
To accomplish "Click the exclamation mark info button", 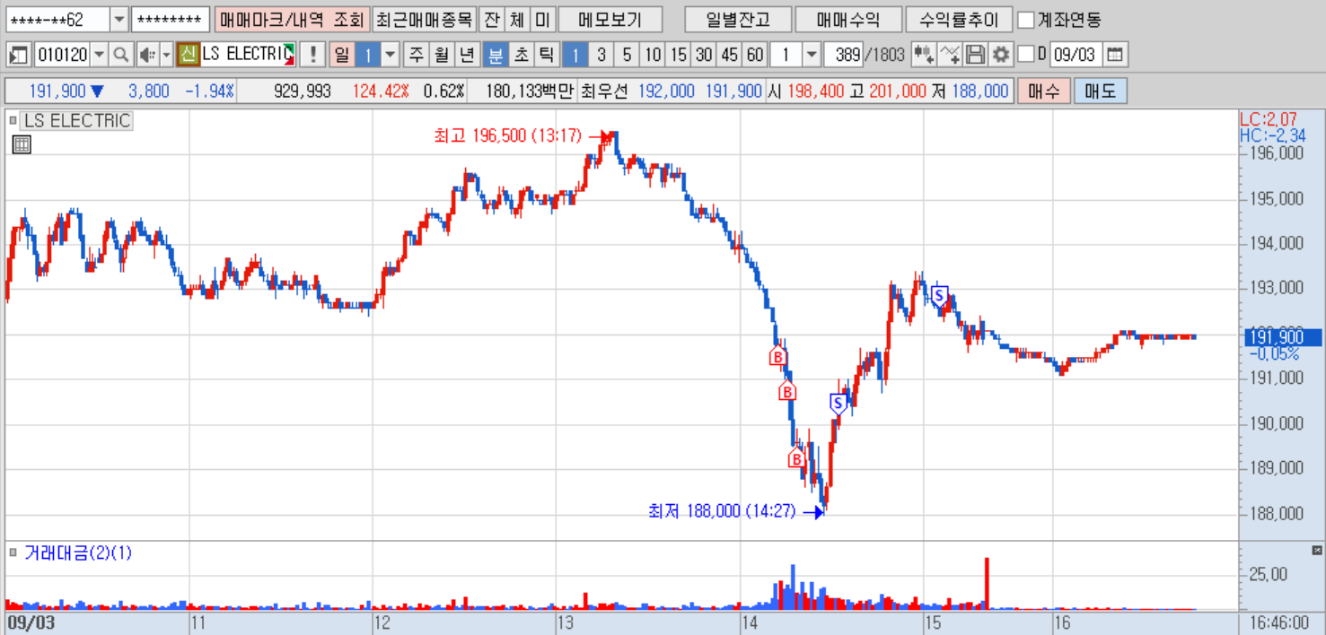I will point(312,55).
